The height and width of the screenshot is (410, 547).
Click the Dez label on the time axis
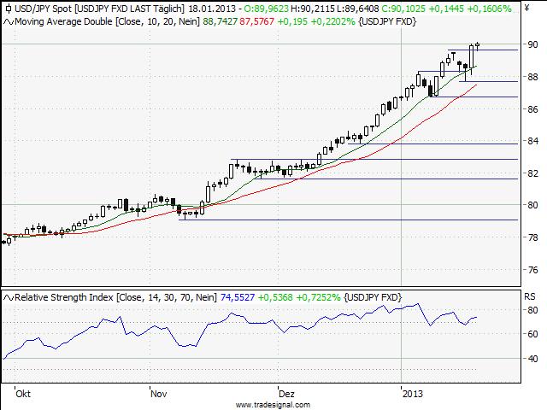286,395
